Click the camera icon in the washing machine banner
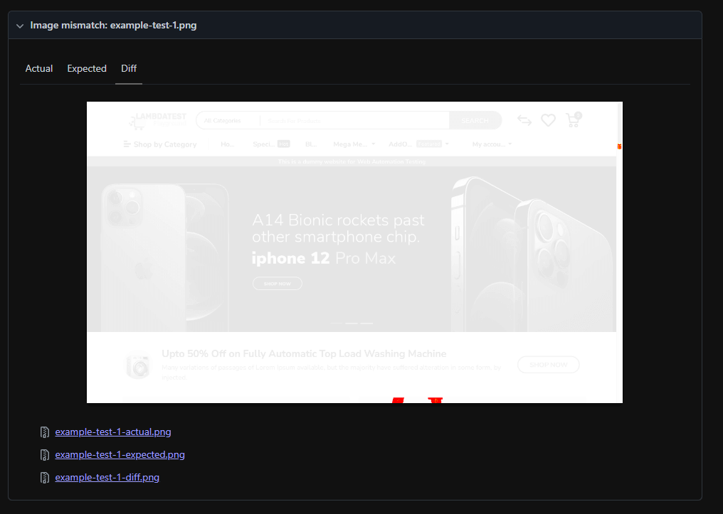The height and width of the screenshot is (514, 723). [x=137, y=365]
